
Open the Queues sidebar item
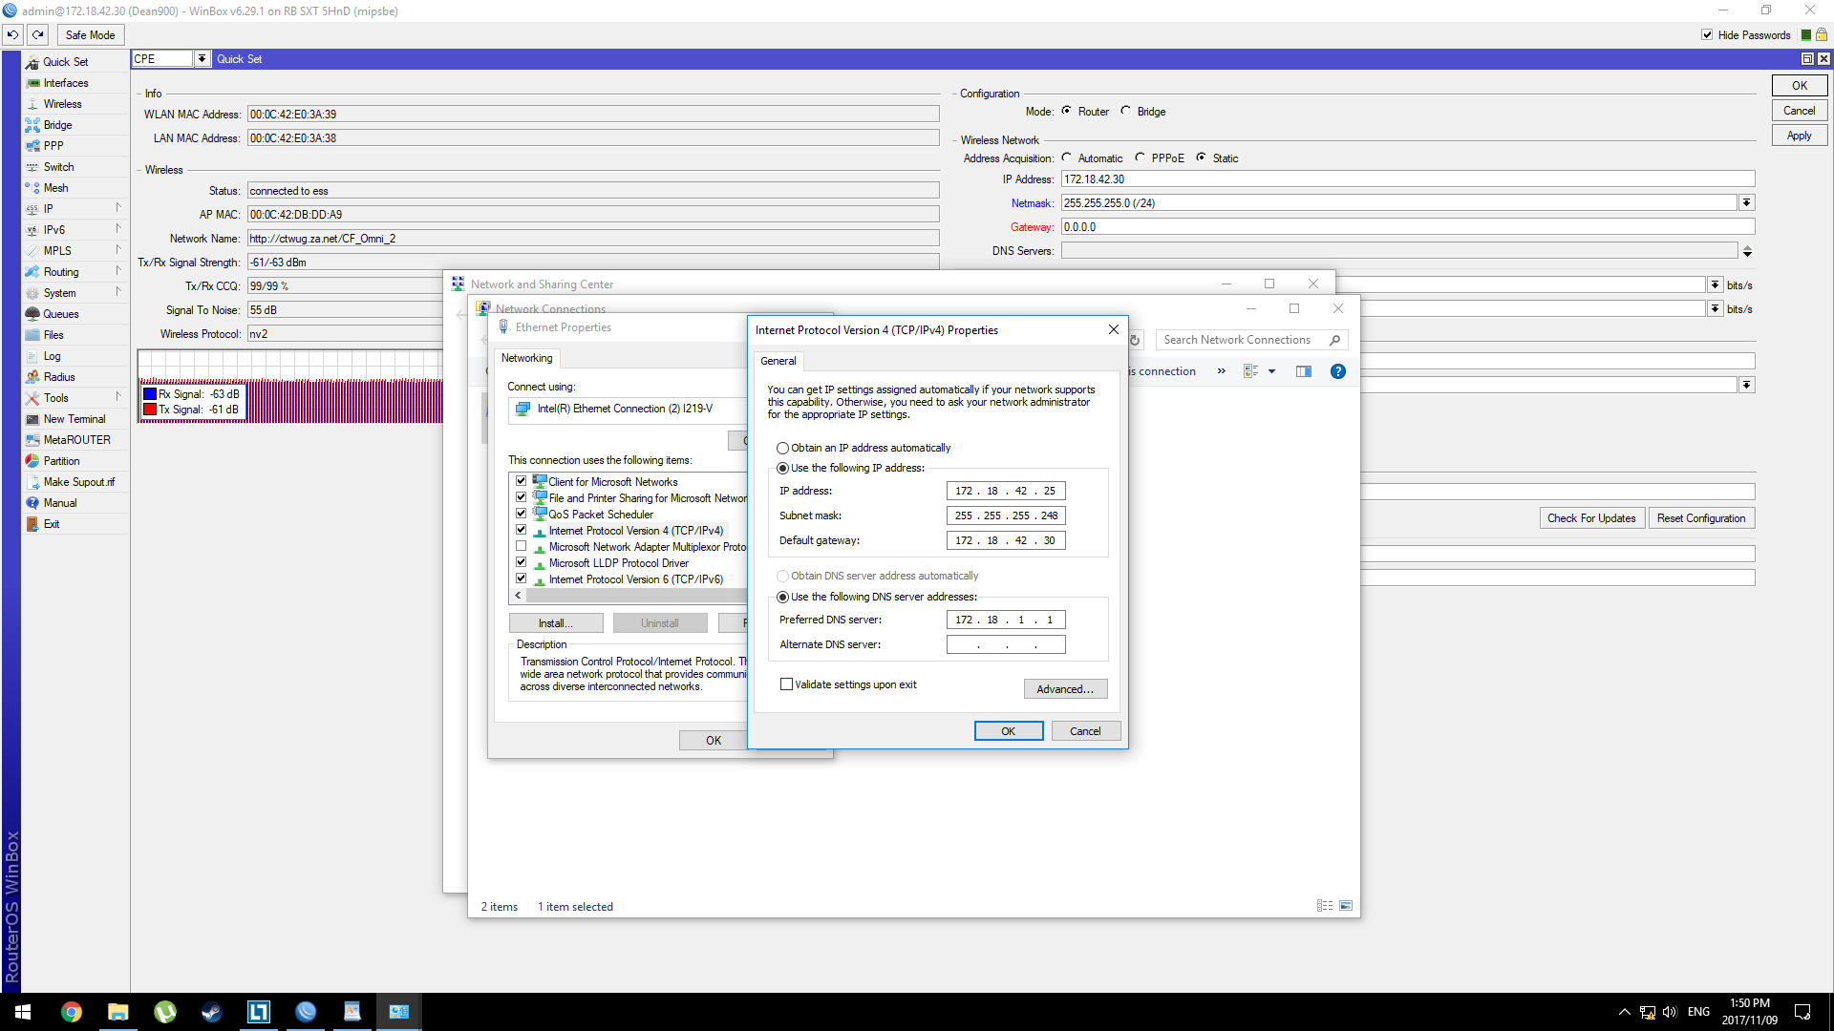pyautogui.click(x=60, y=314)
